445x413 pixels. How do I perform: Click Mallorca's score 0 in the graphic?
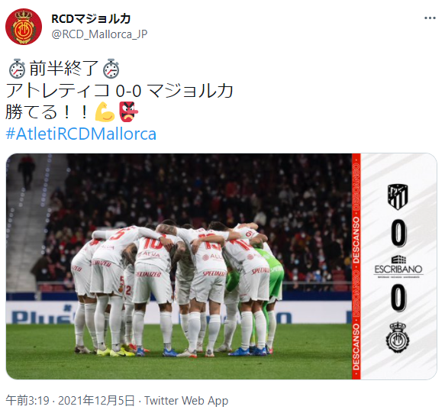(398, 298)
